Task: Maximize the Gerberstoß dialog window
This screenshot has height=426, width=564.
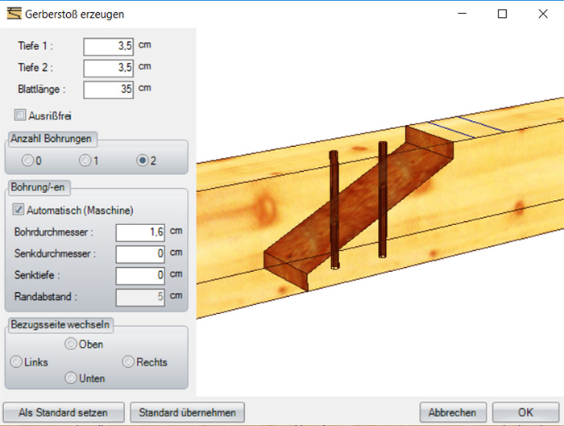Action: click(x=502, y=14)
